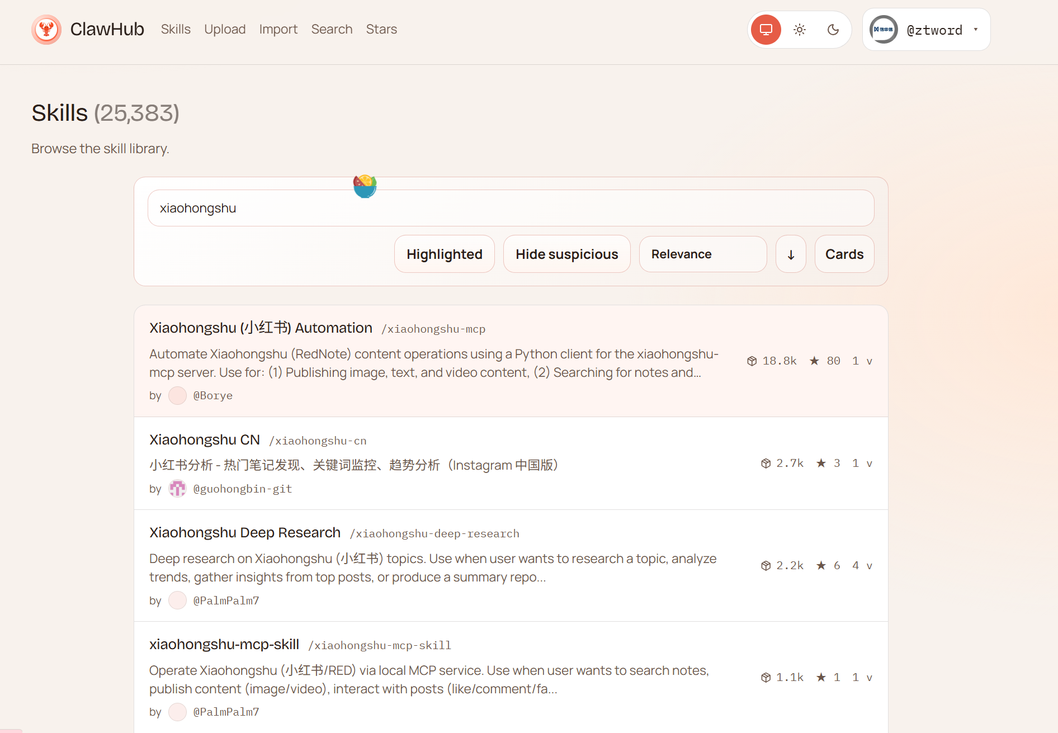This screenshot has width=1058, height=733.
Task: Click /xiaohongshu-mcp slug text
Action: coord(433,329)
